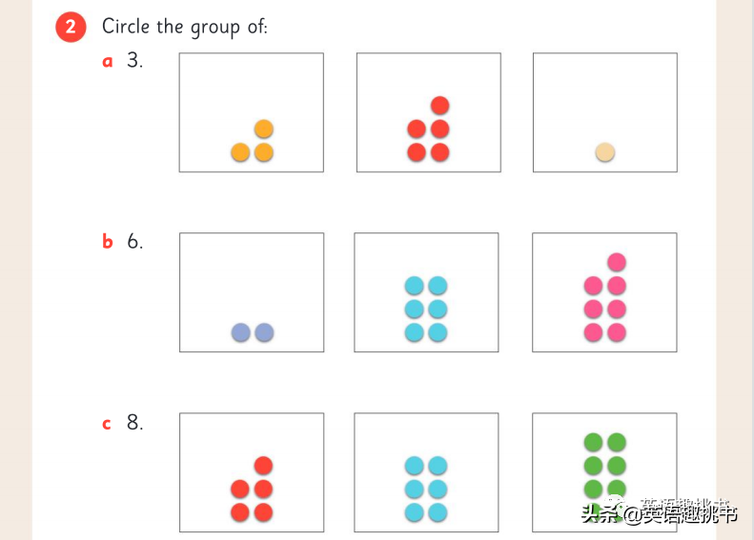
Task: Click the number 6 beside label b
Action: pos(134,241)
